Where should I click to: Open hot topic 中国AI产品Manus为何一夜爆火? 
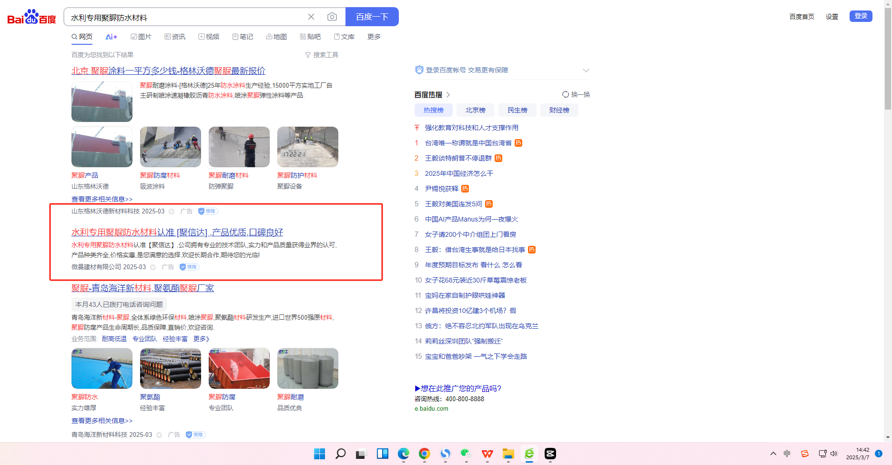pos(472,219)
